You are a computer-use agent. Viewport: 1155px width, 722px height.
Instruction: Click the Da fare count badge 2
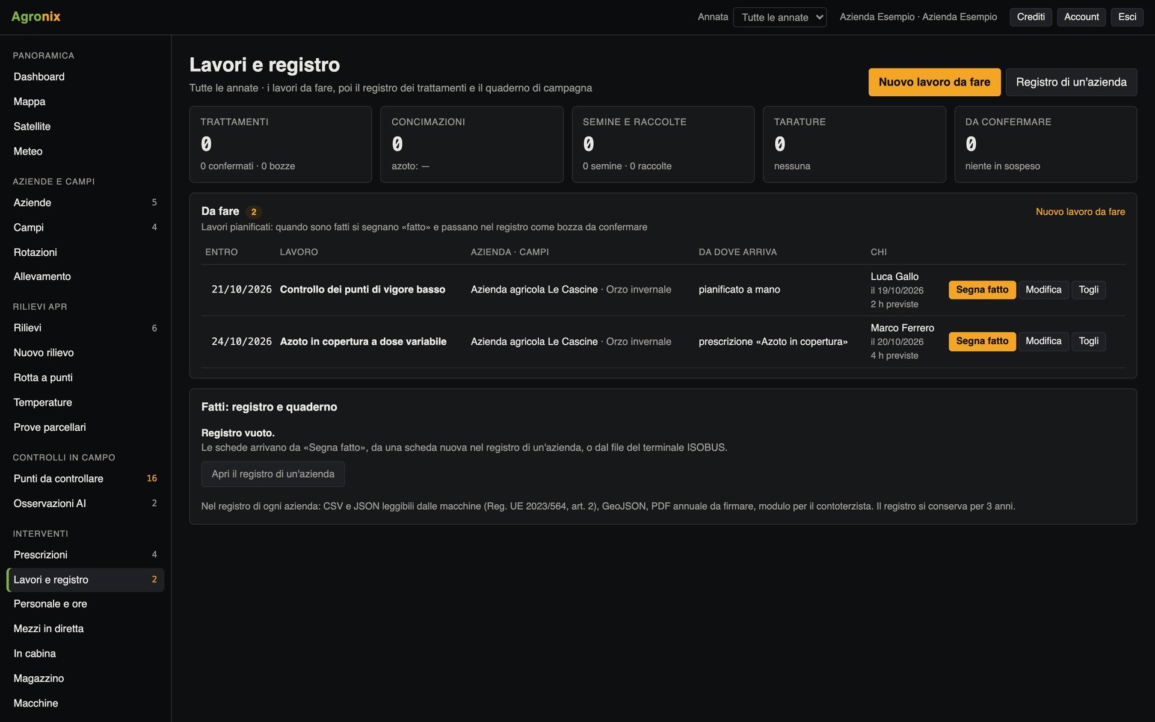(254, 212)
